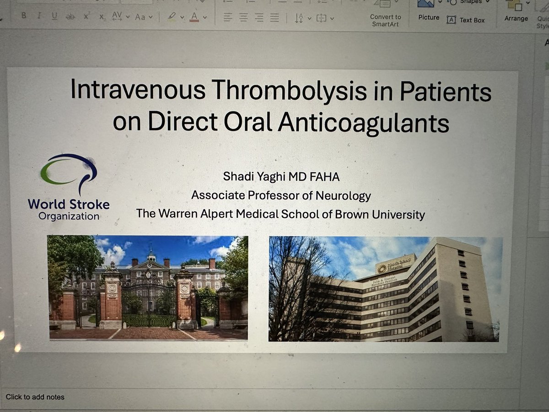Expand the font color dropdown arrow
The height and width of the screenshot is (412, 549).
click(x=205, y=18)
